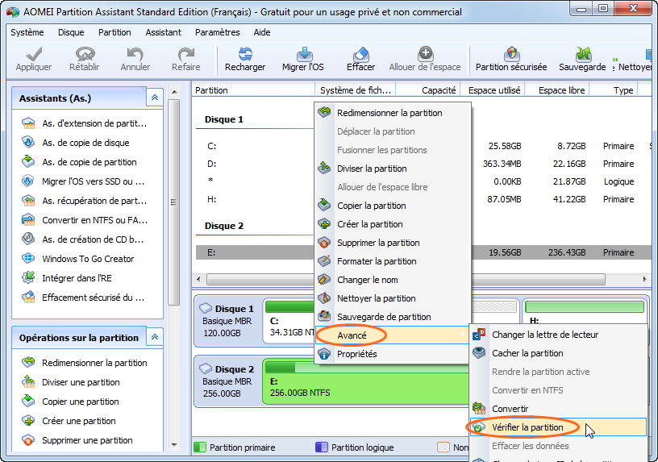
Task: Open the Système menu
Action: tap(27, 32)
